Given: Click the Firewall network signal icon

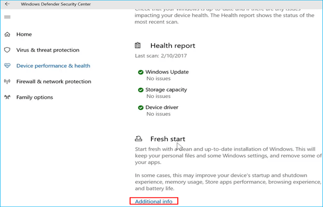Looking at the screenshot, I should click(x=7, y=81).
